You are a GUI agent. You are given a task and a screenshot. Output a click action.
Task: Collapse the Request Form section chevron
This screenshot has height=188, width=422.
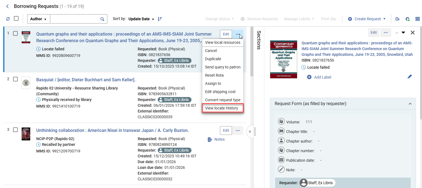[410, 104]
